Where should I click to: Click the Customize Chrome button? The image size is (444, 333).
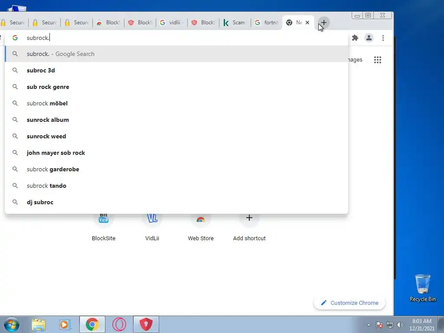(x=349, y=303)
